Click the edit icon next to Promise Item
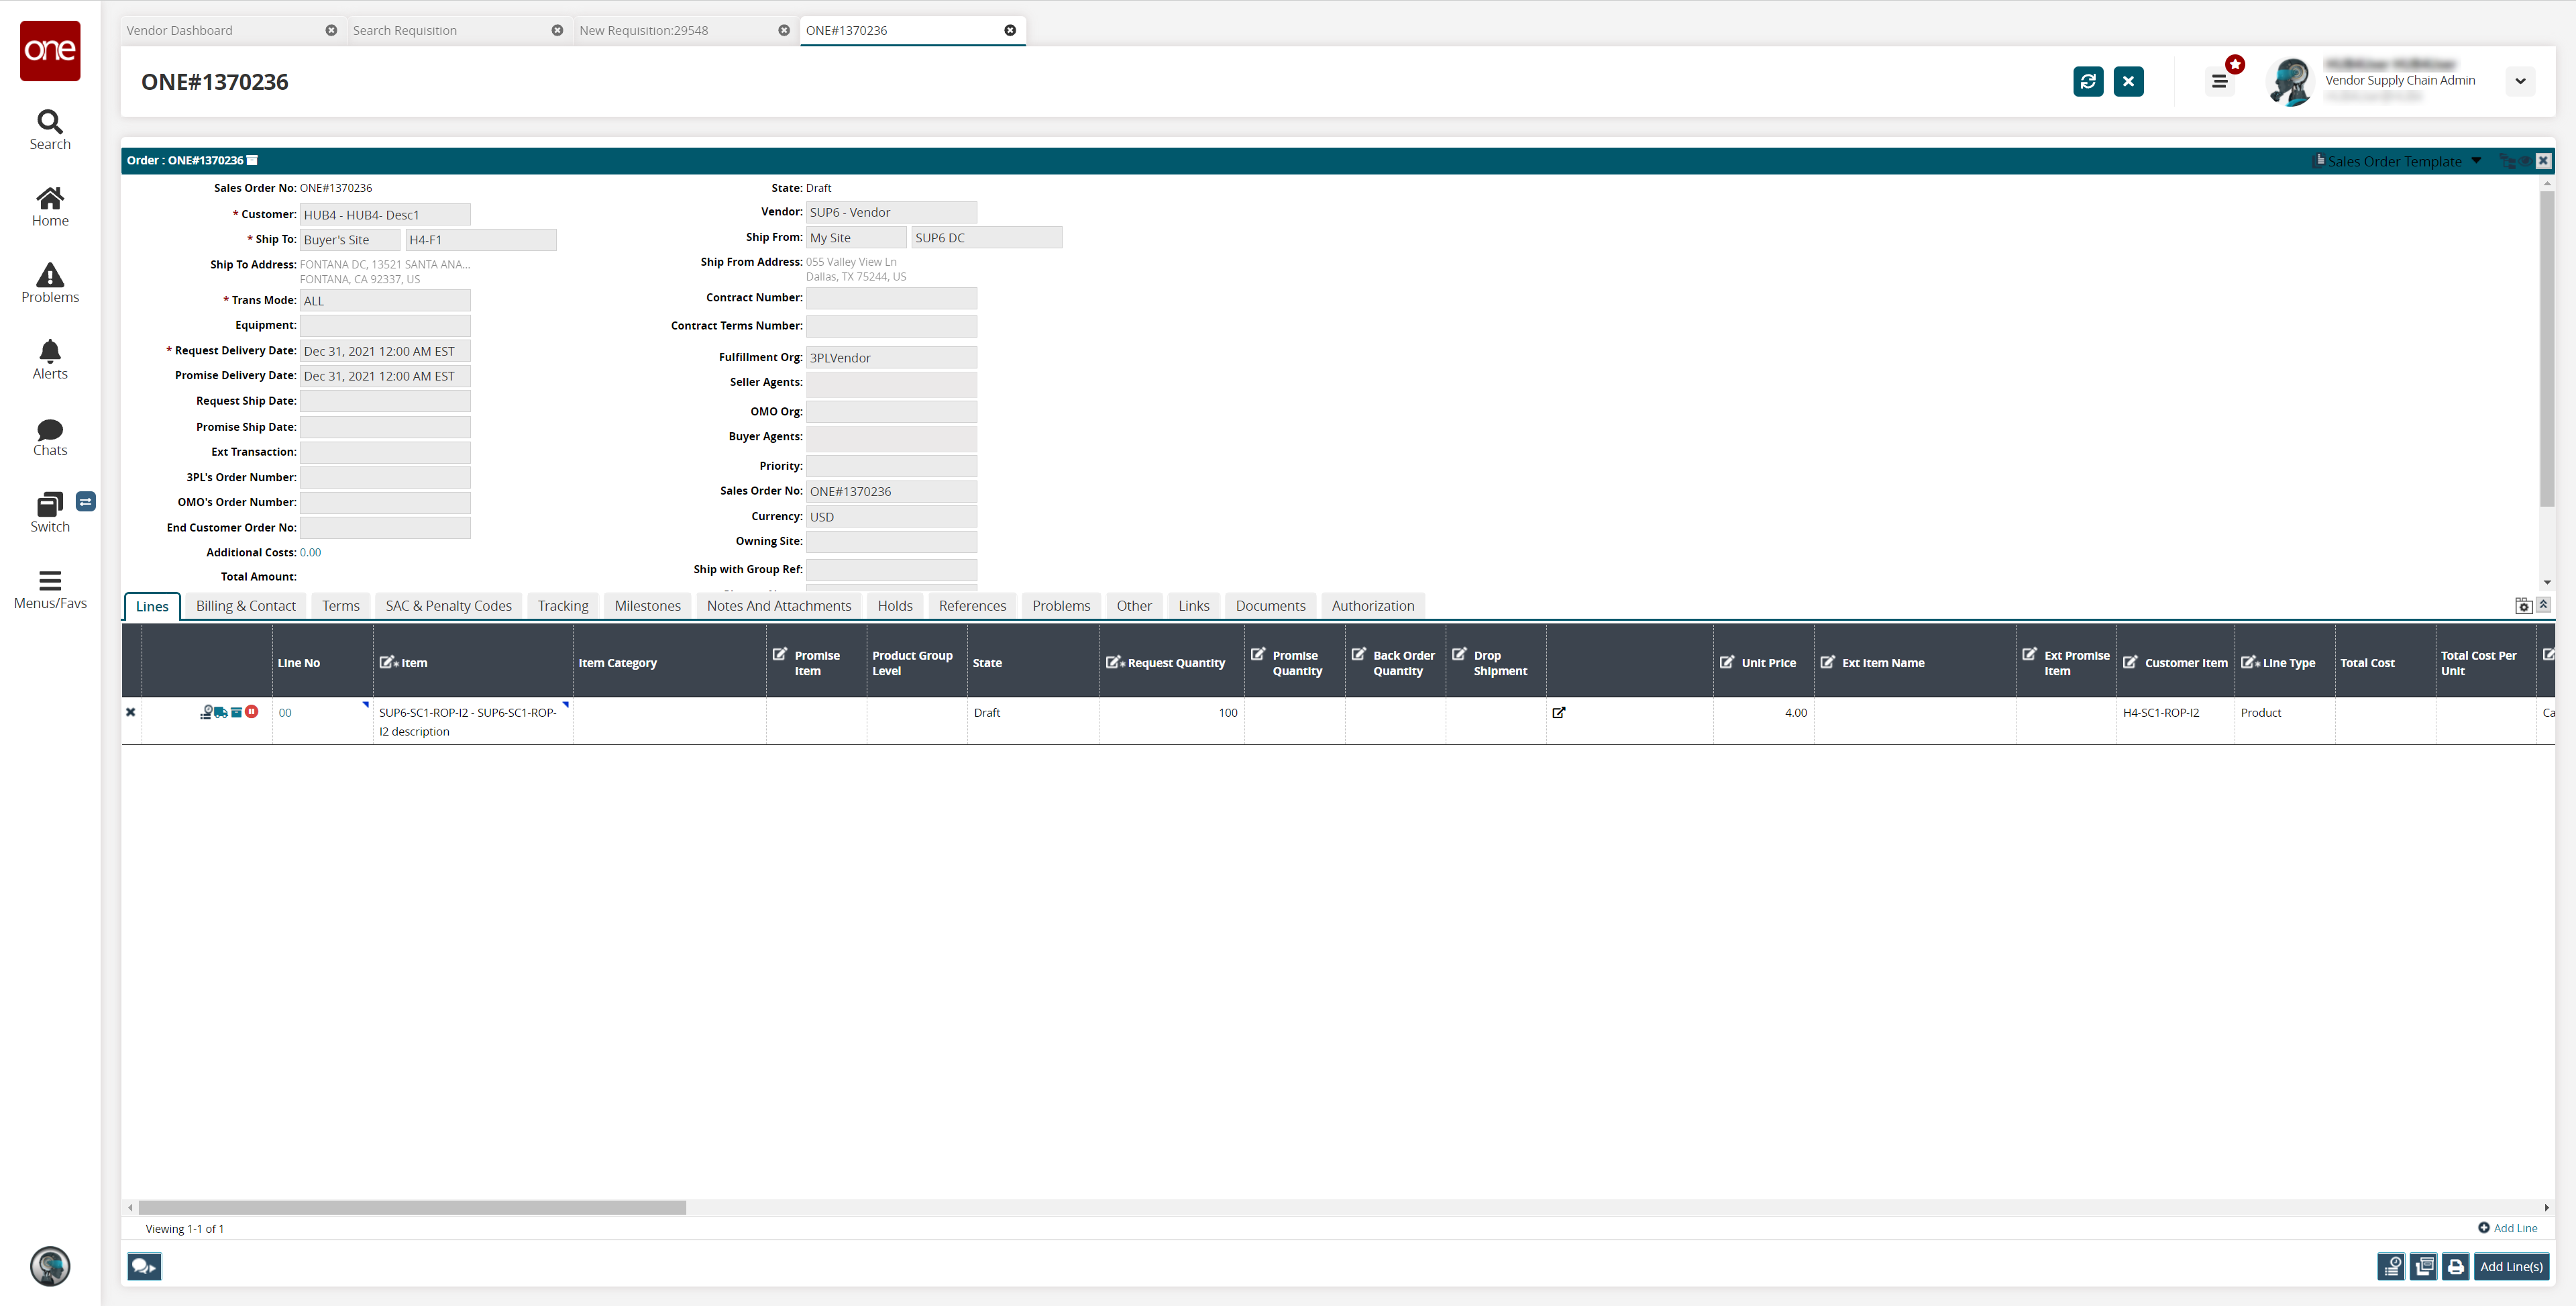2576x1306 pixels. (780, 653)
